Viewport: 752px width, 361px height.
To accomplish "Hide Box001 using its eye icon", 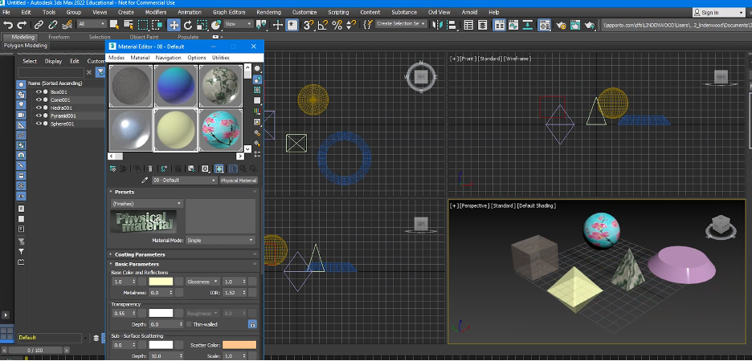I will click(39, 92).
